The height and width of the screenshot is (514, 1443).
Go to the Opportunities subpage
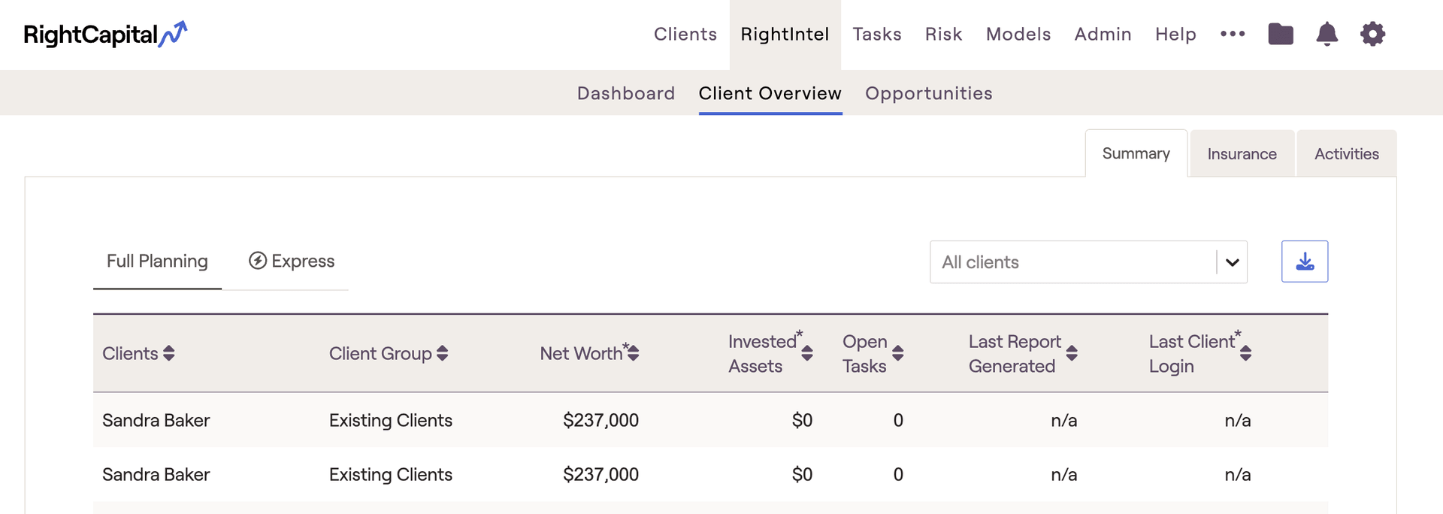point(928,93)
